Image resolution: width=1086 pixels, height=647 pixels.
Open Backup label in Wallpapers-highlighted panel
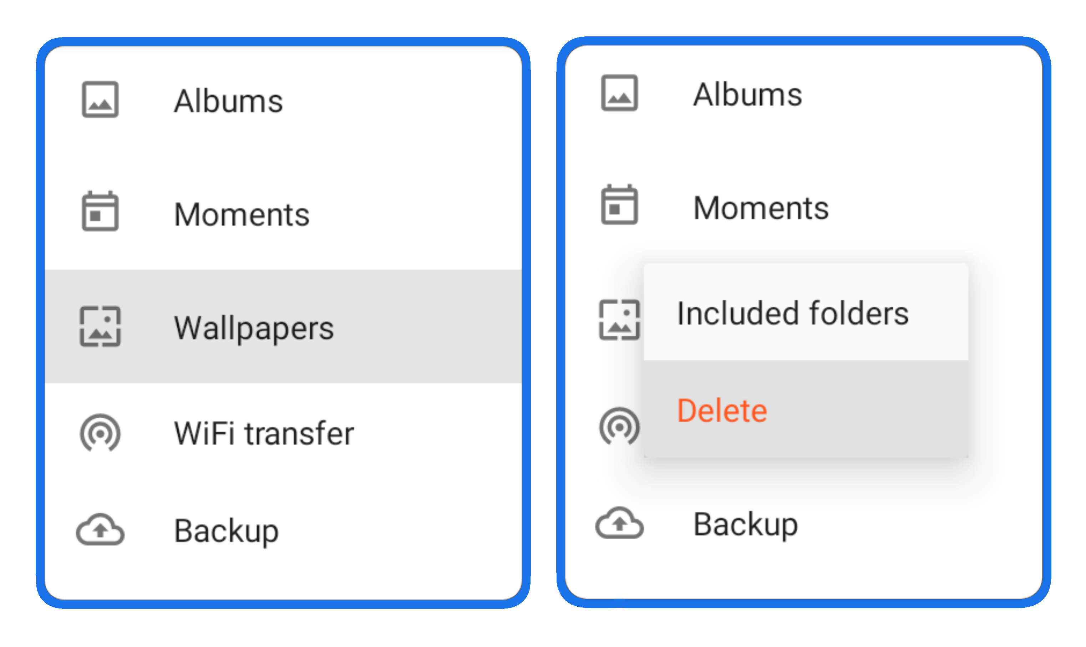[x=226, y=531]
